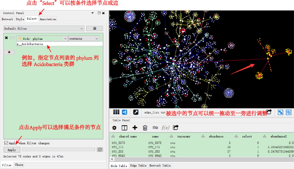Image resolution: width=294 pixels, height=169 pixels.
Task: Open network fullscreen via arrow icon
Action: pos(136,112)
